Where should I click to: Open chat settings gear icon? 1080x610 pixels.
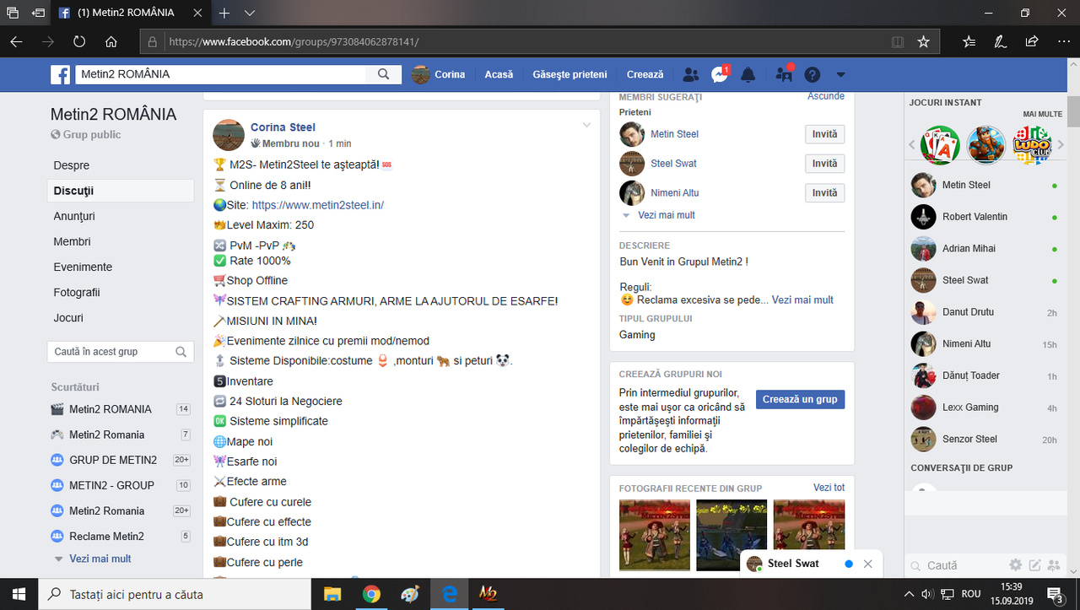coord(1016,564)
